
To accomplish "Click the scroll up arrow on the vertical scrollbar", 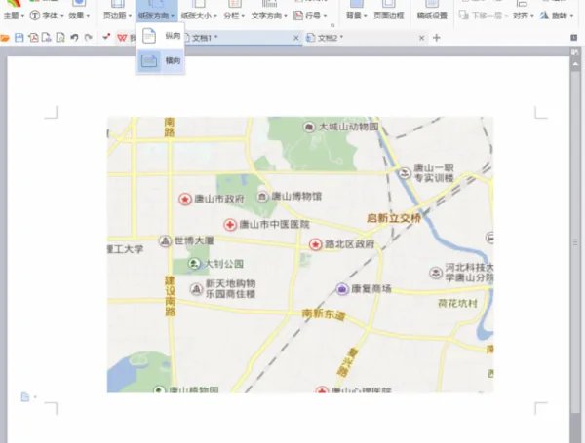I will point(575,64).
